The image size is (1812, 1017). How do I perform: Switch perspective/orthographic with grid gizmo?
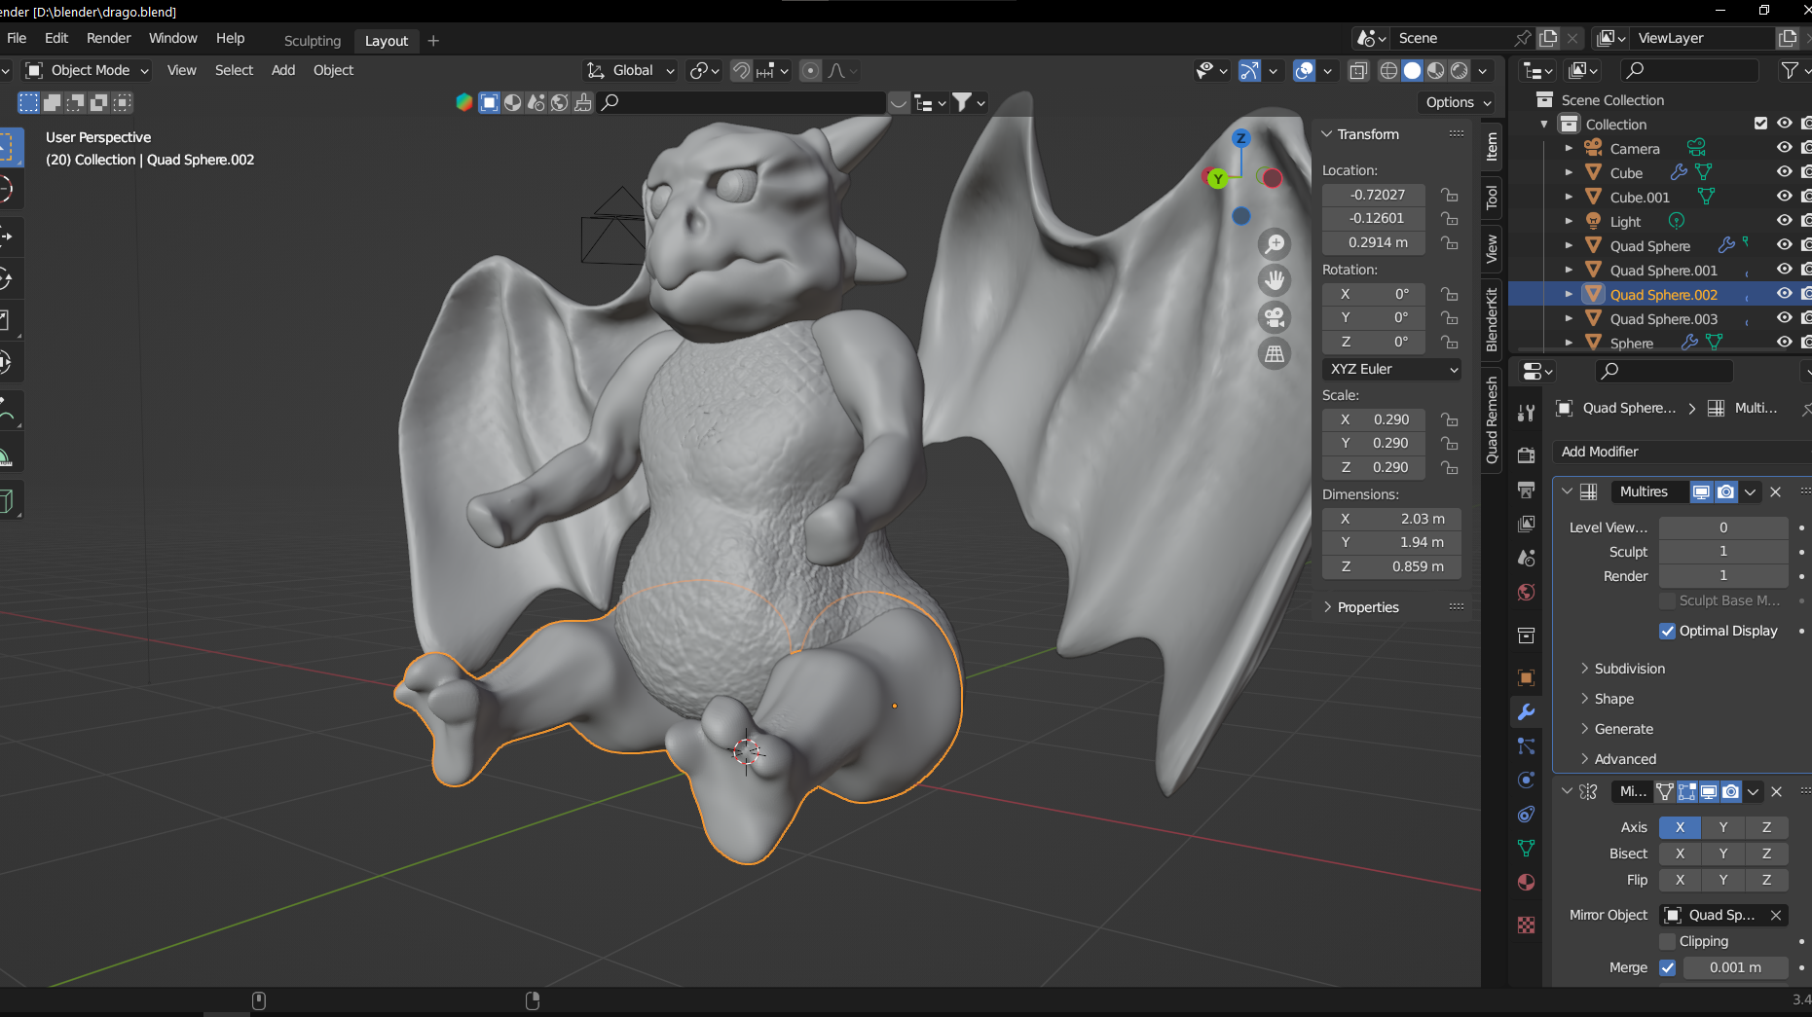coord(1274,354)
